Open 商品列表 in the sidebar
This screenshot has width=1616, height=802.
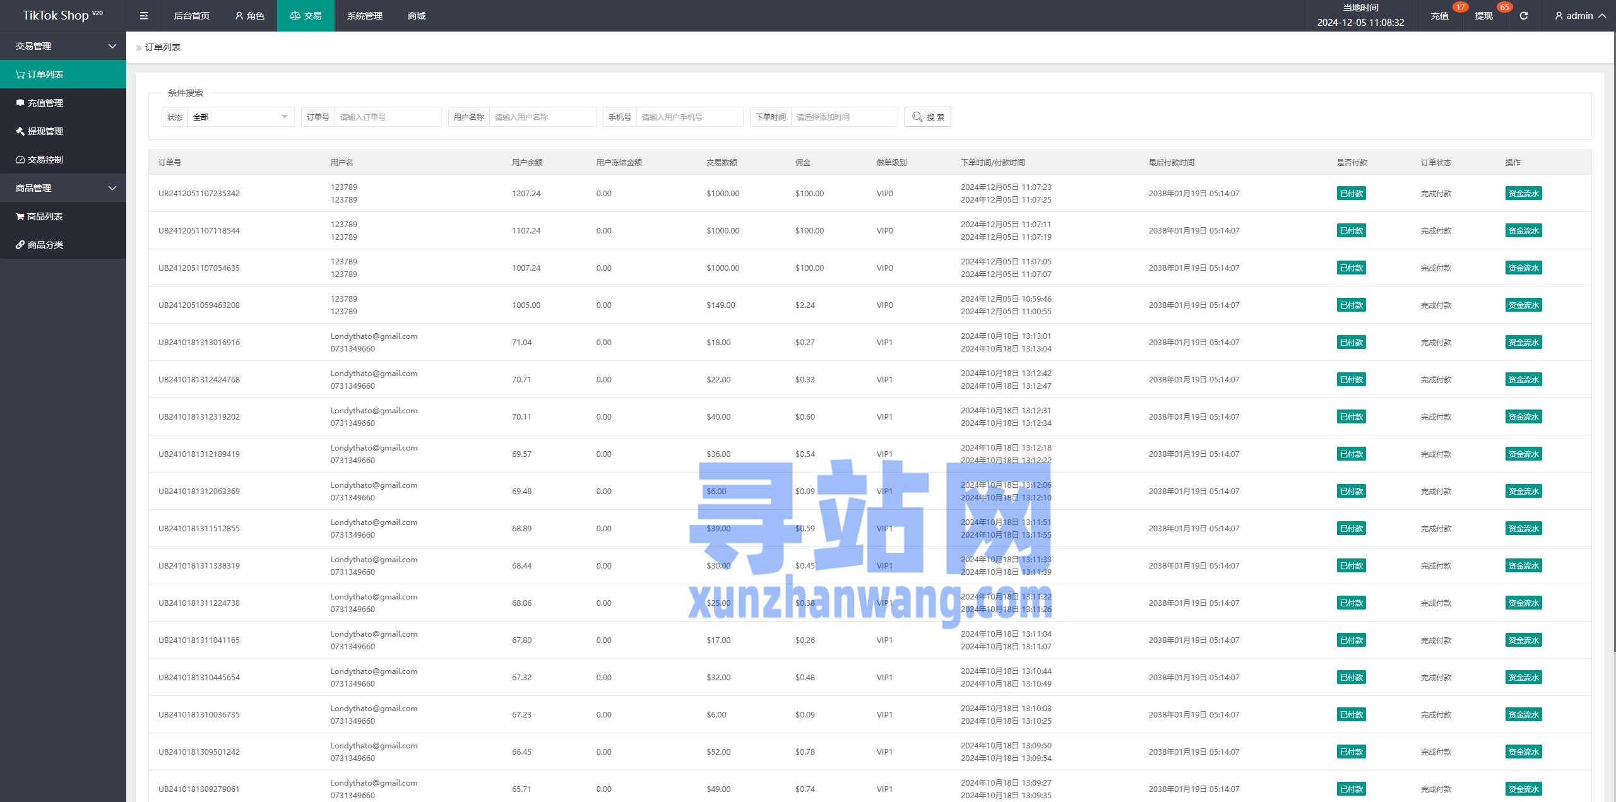(x=45, y=216)
